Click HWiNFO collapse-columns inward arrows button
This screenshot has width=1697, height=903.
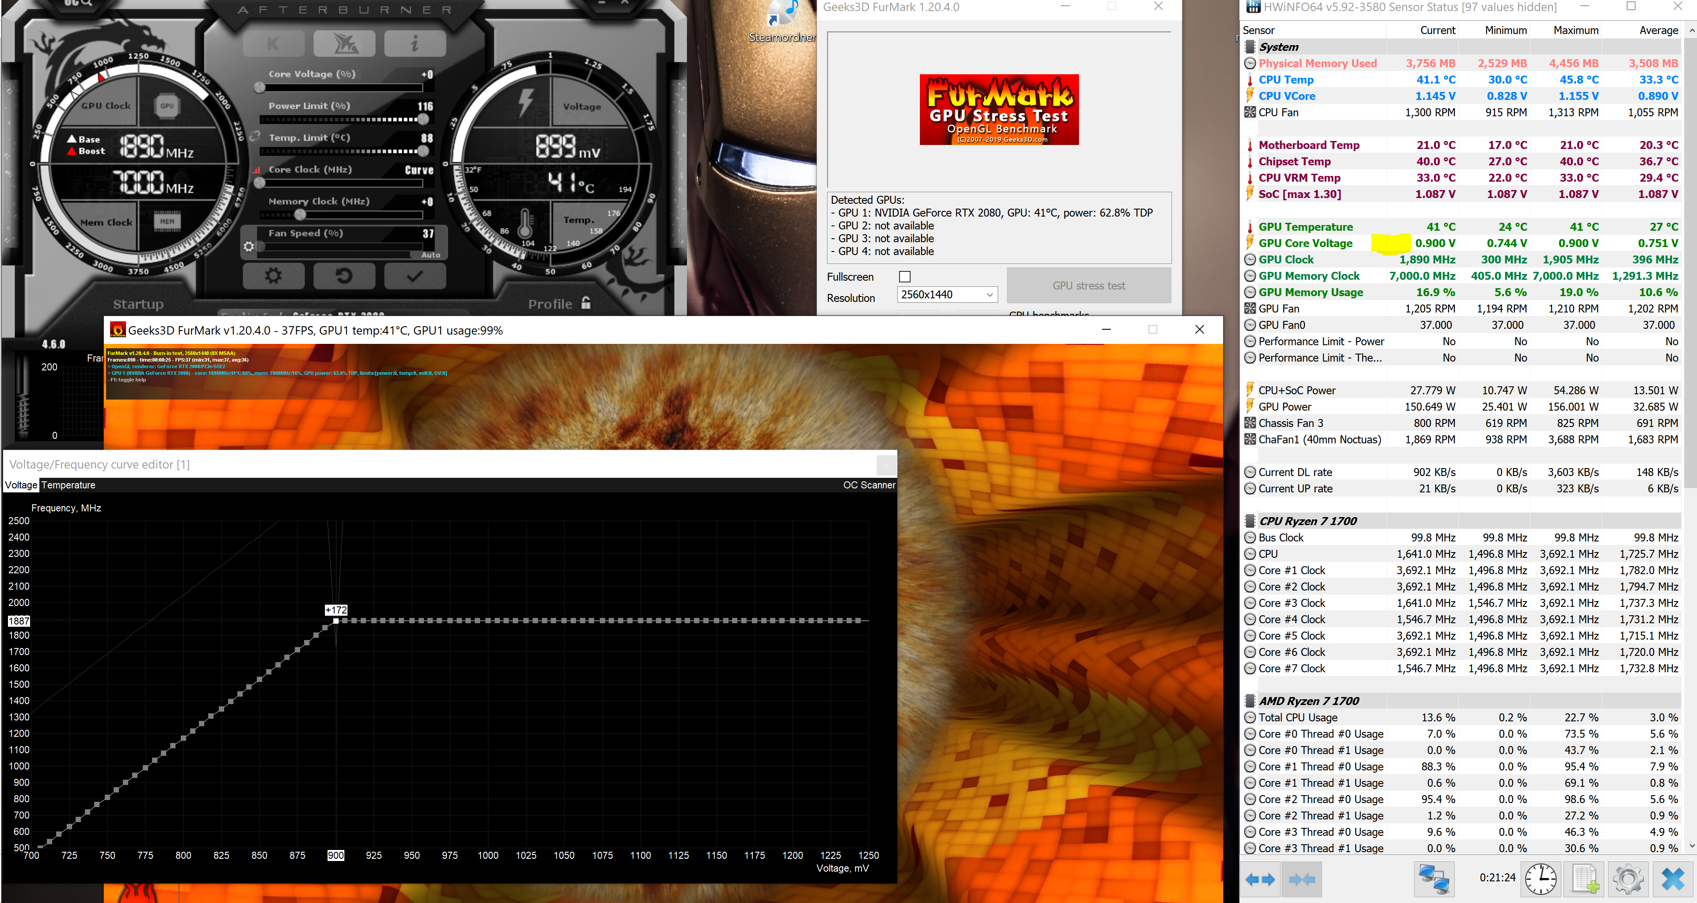tap(1302, 879)
